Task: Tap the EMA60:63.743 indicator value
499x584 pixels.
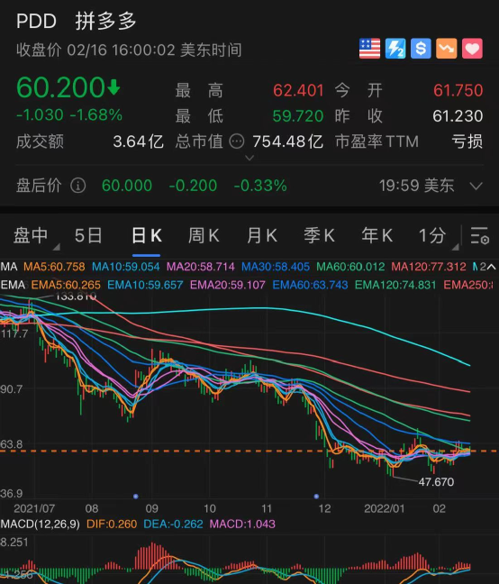Action: tap(311, 285)
